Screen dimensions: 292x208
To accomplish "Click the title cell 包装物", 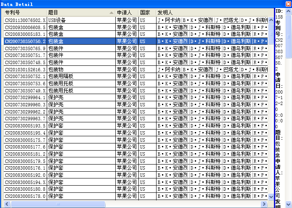I will (81, 69).
